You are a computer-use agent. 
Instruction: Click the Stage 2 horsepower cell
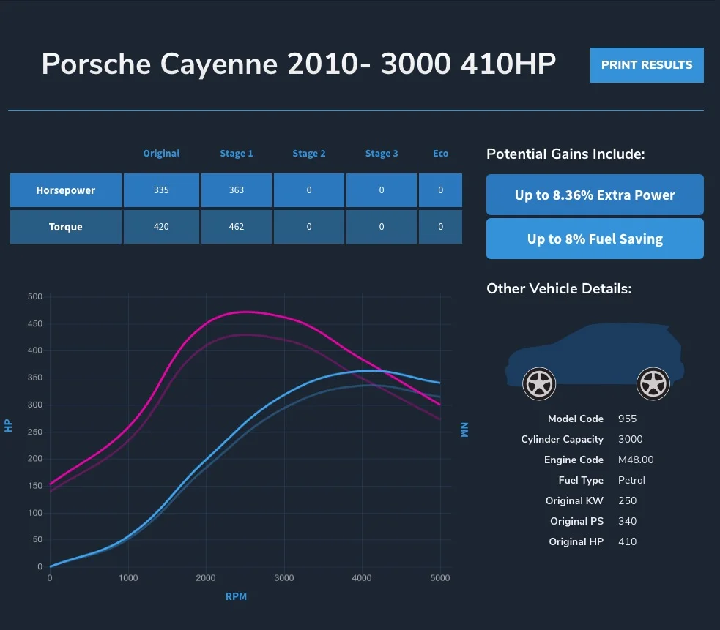(309, 190)
